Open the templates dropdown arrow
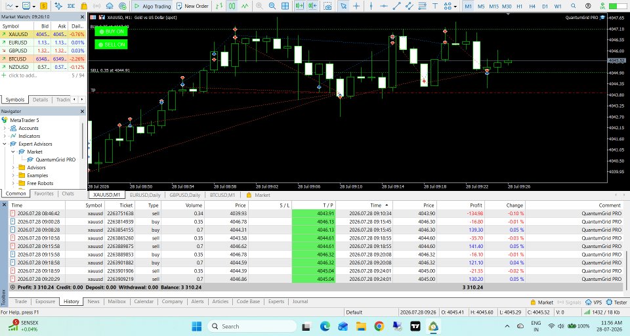630x336 pixels. [33, 7]
